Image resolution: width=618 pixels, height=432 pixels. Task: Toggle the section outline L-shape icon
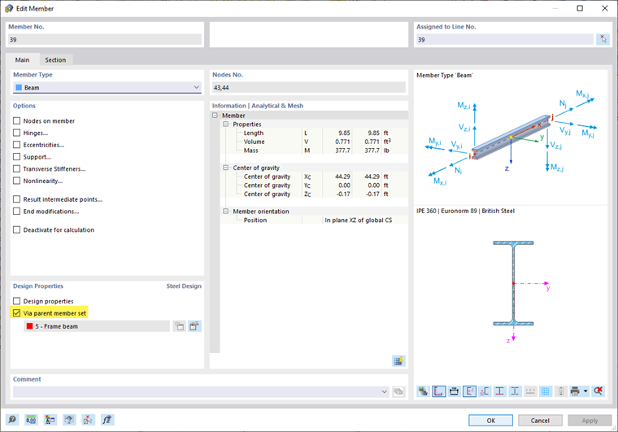(x=438, y=391)
